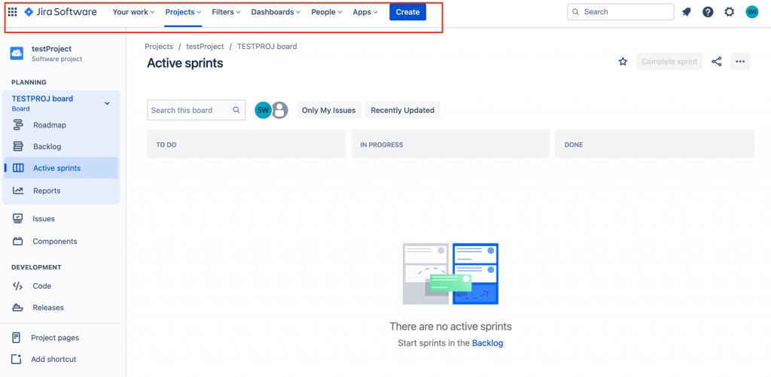Image resolution: width=771 pixels, height=377 pixels.
Task: Click the blue Create button
Action: tap(407, 12)
